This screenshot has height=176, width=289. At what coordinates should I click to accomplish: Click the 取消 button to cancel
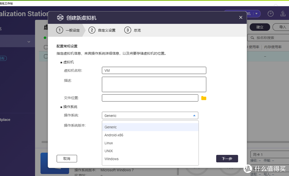[67, 158]
